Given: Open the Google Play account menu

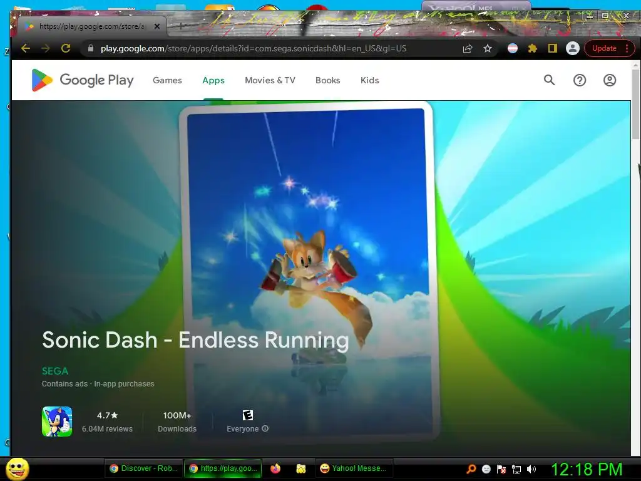Looking at the screenshot, I should [x=610, y=80].
